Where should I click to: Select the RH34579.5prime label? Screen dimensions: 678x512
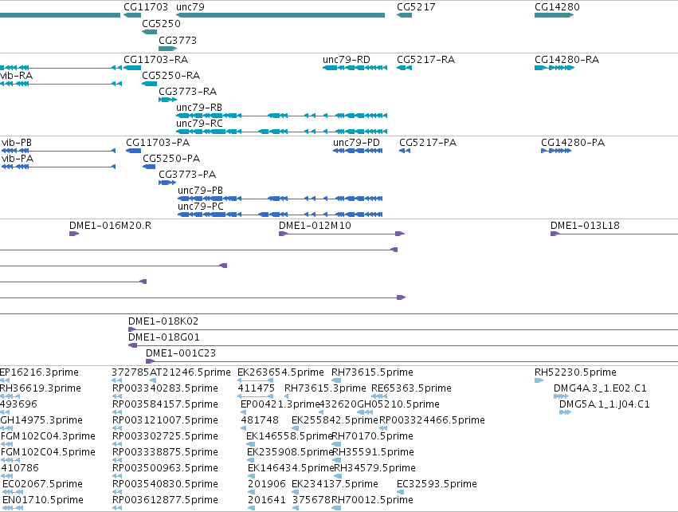374,468
